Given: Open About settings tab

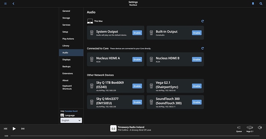Looking at the screenshot, I should click(71, 80).
